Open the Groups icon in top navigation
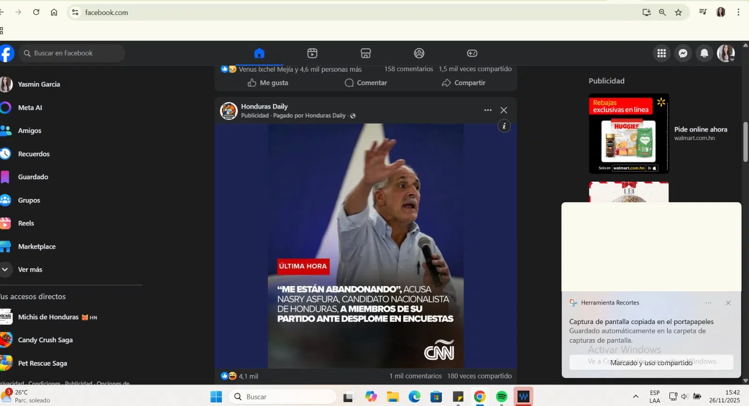Image resolution: width=749 pixels, height=406 pixels. tap(419, 53)
